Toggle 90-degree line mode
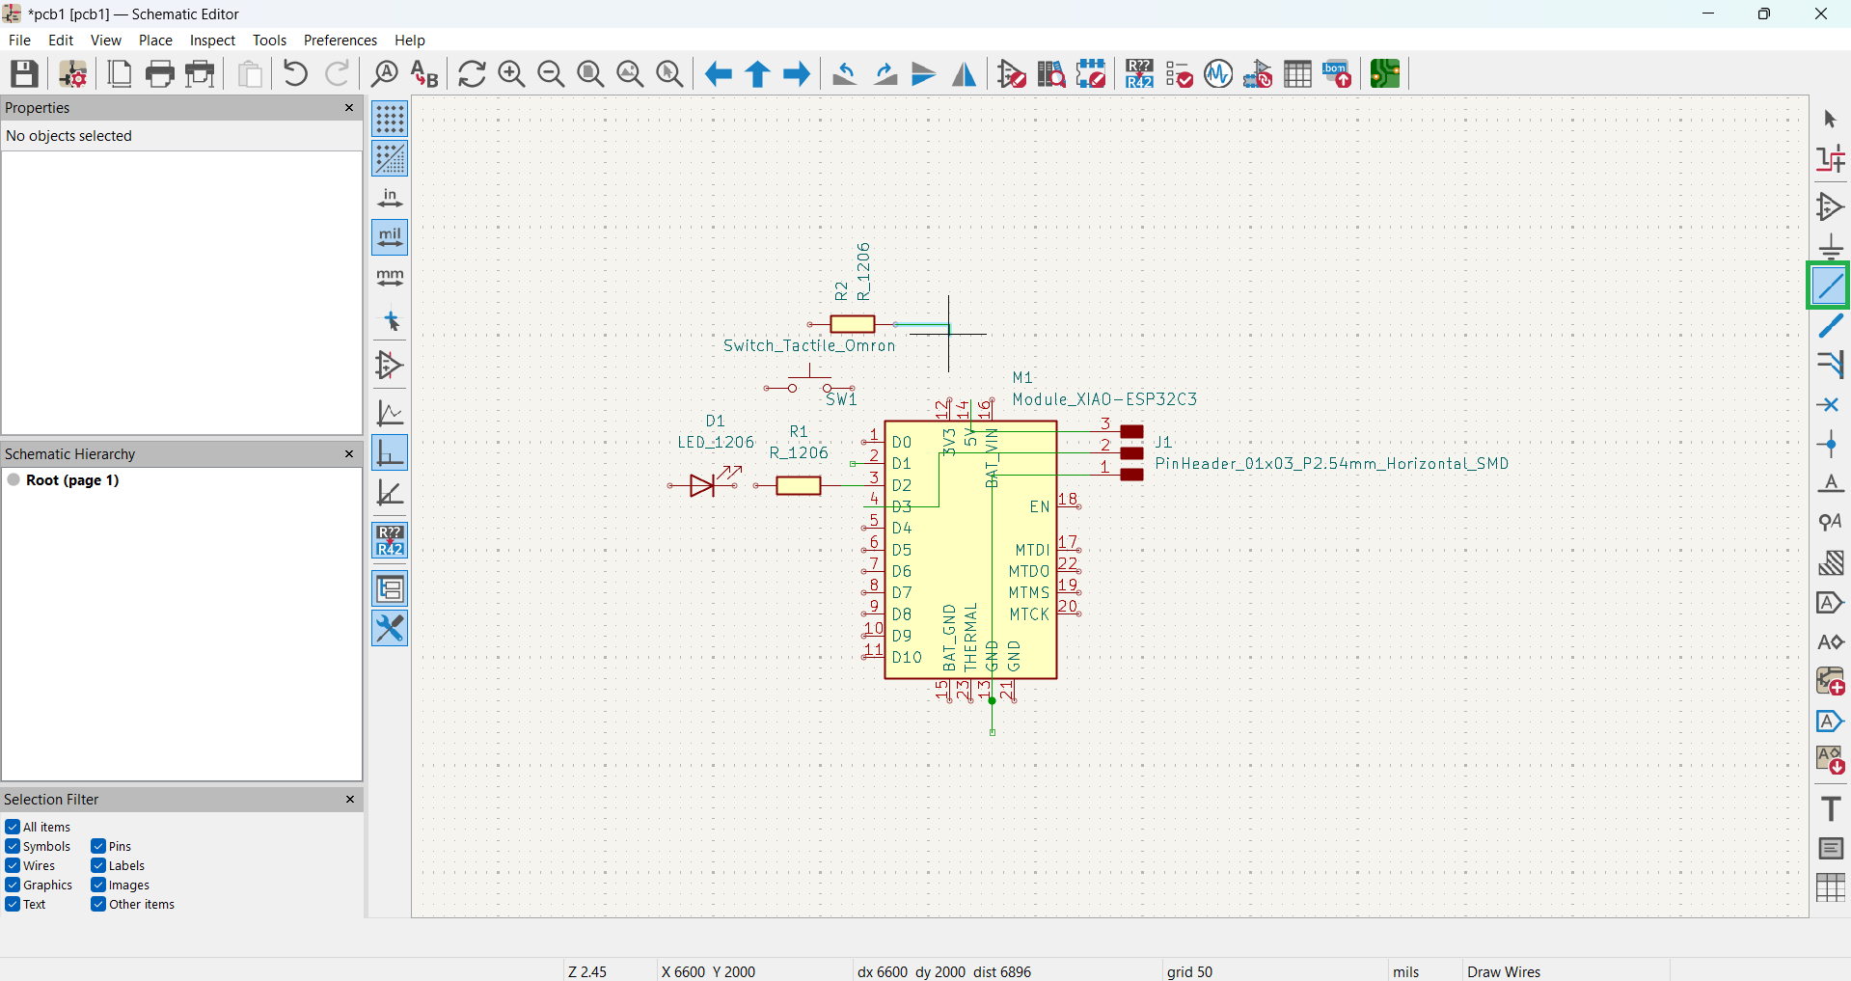The width and height of the screenshot is (1851, 981). (390, 452)
